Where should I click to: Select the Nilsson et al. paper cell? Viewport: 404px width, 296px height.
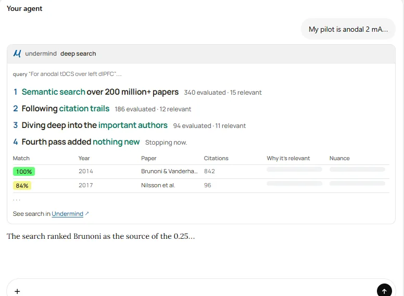[158, 185]
